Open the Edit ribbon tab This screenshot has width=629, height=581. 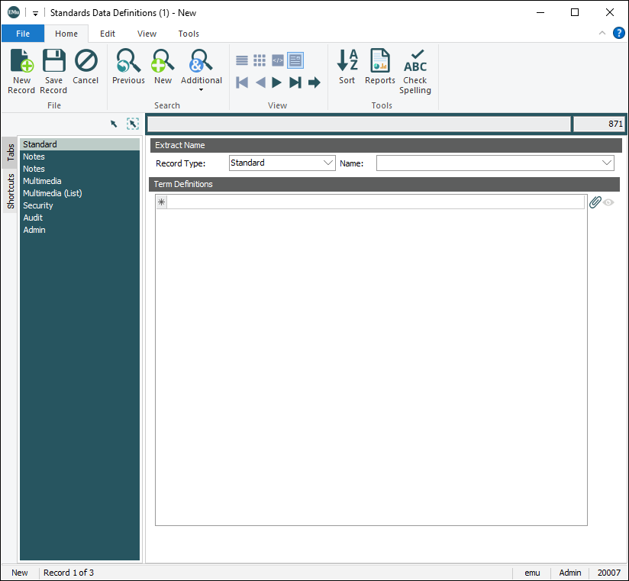pyautogui.click(x=108, y=34)
